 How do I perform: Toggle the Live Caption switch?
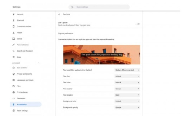(138, 24)
